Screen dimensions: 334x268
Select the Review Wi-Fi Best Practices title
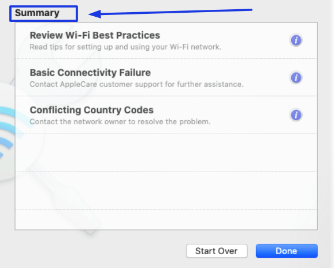pos(95,35)
